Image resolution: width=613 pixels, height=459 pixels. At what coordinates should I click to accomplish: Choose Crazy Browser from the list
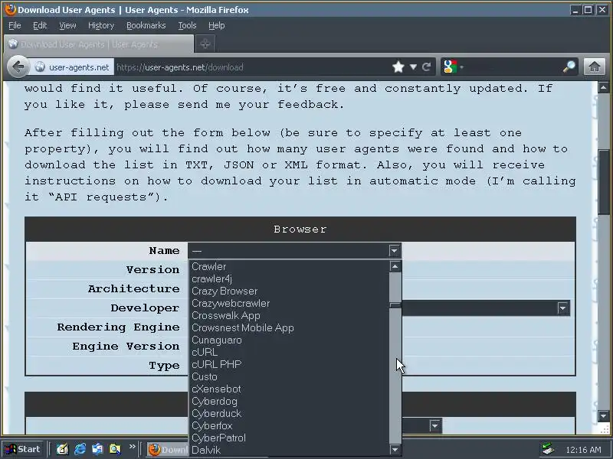click(290, 291)
